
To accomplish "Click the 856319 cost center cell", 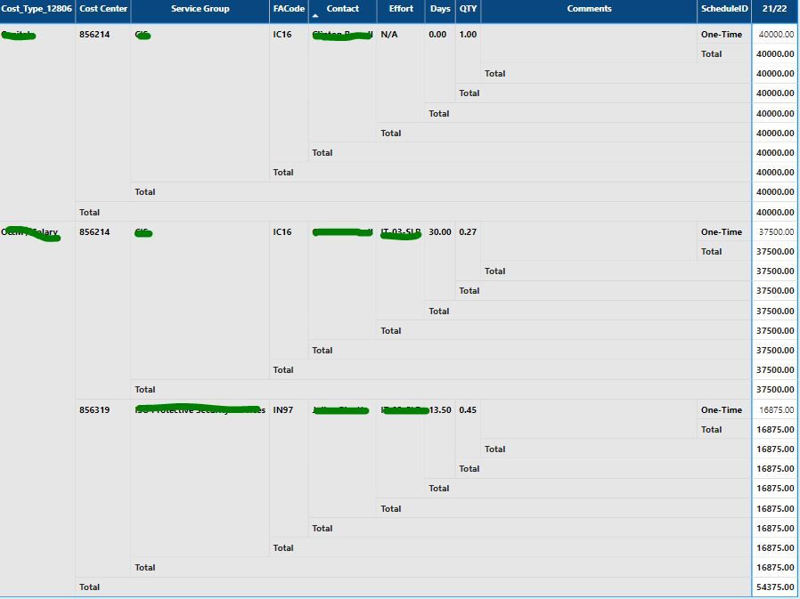I will pos(94,410).
